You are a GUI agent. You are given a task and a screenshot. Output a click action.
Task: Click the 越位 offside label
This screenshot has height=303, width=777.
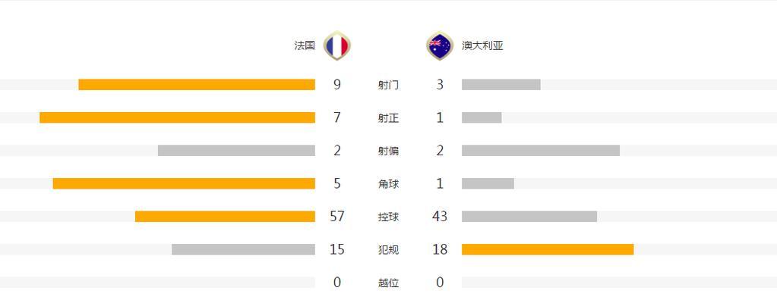tap(388, 283)
